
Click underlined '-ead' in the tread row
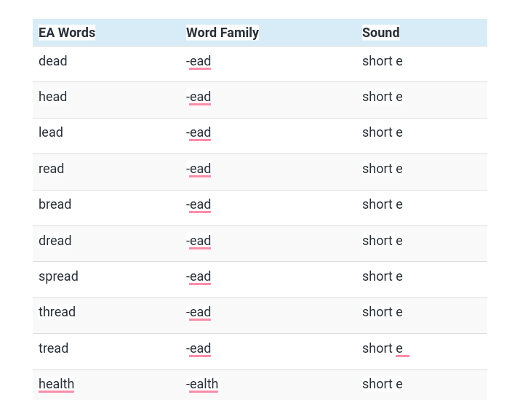coord(199,348)
